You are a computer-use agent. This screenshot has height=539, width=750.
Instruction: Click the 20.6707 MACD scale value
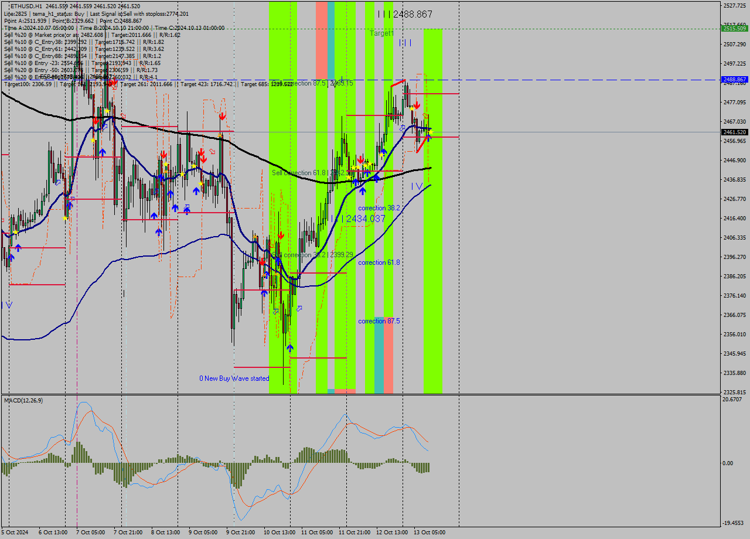pyautogui.click(x=732, y=399)
